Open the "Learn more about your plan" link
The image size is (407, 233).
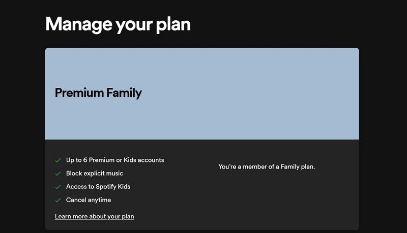(94, 216)
